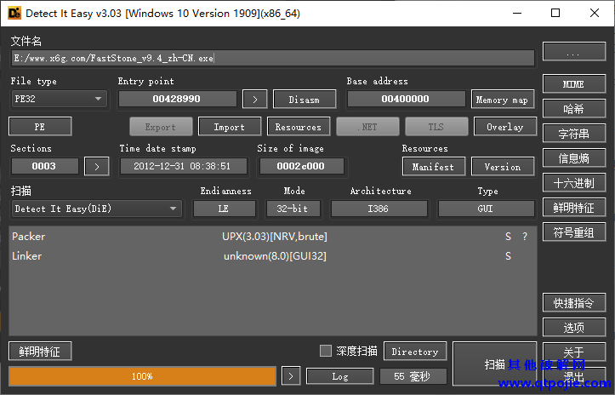Select the Packer UPX(3.03)[NRV,brute] result
615x395 pixels.
click(275, 237)
